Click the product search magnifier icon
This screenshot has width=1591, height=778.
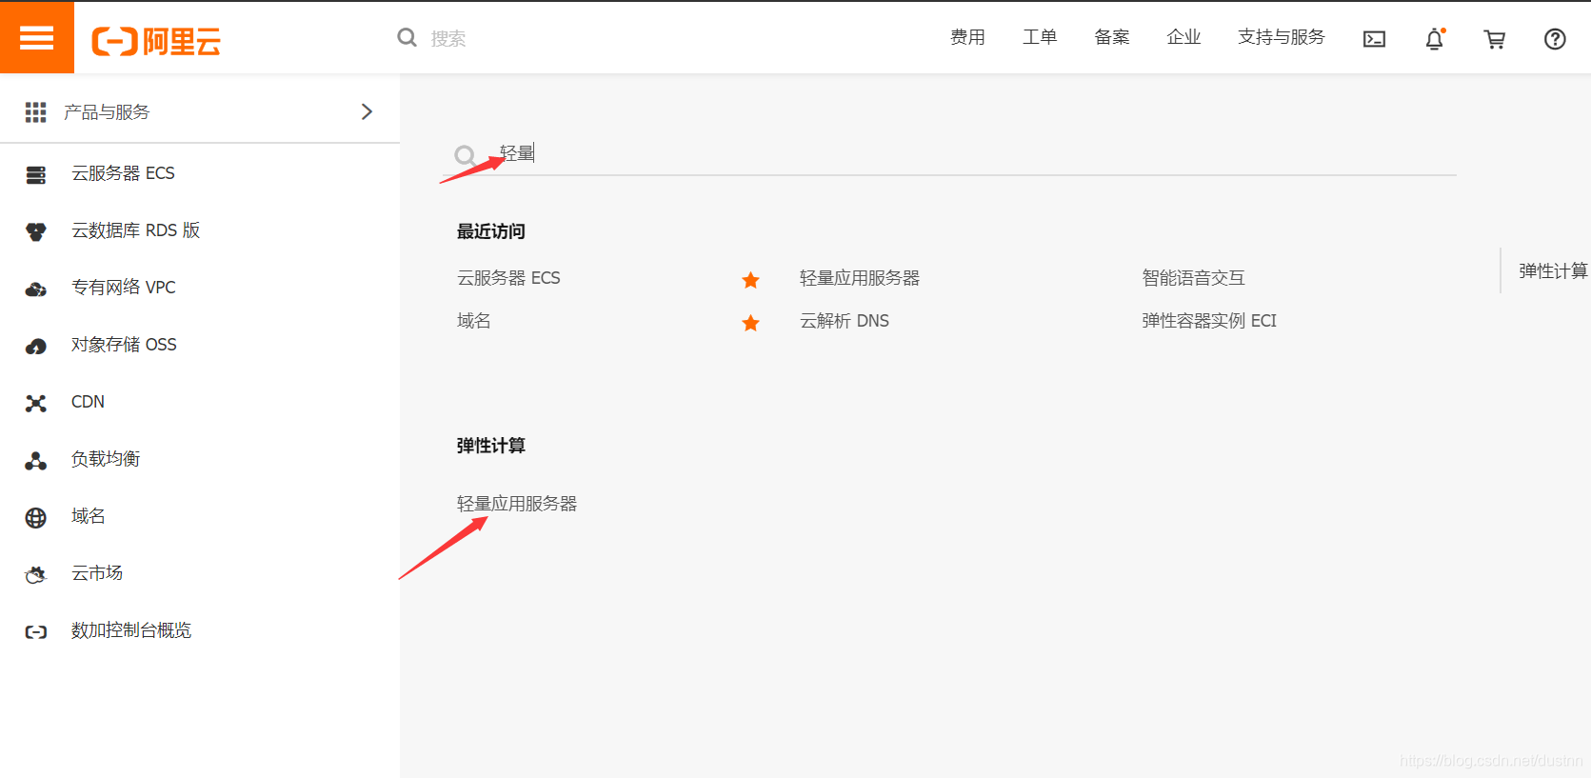(465, 155)
